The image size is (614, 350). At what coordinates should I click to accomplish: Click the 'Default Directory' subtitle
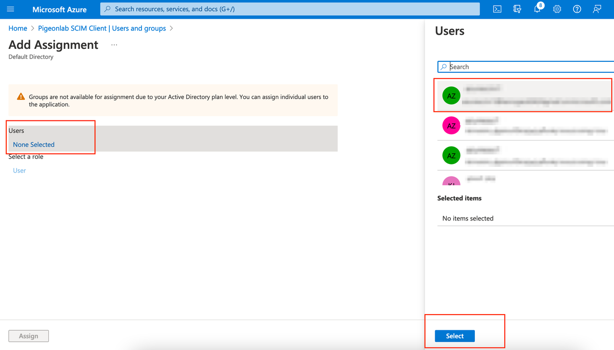(x=31, y=57)
